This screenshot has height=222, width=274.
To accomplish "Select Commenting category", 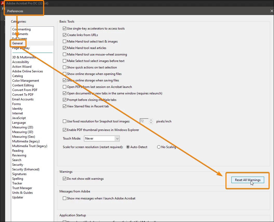I will [x=21, y=29].
